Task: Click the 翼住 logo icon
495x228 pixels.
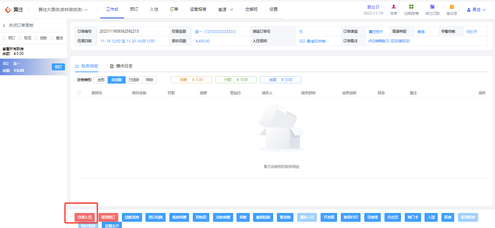Action: (x=7, y=10)
